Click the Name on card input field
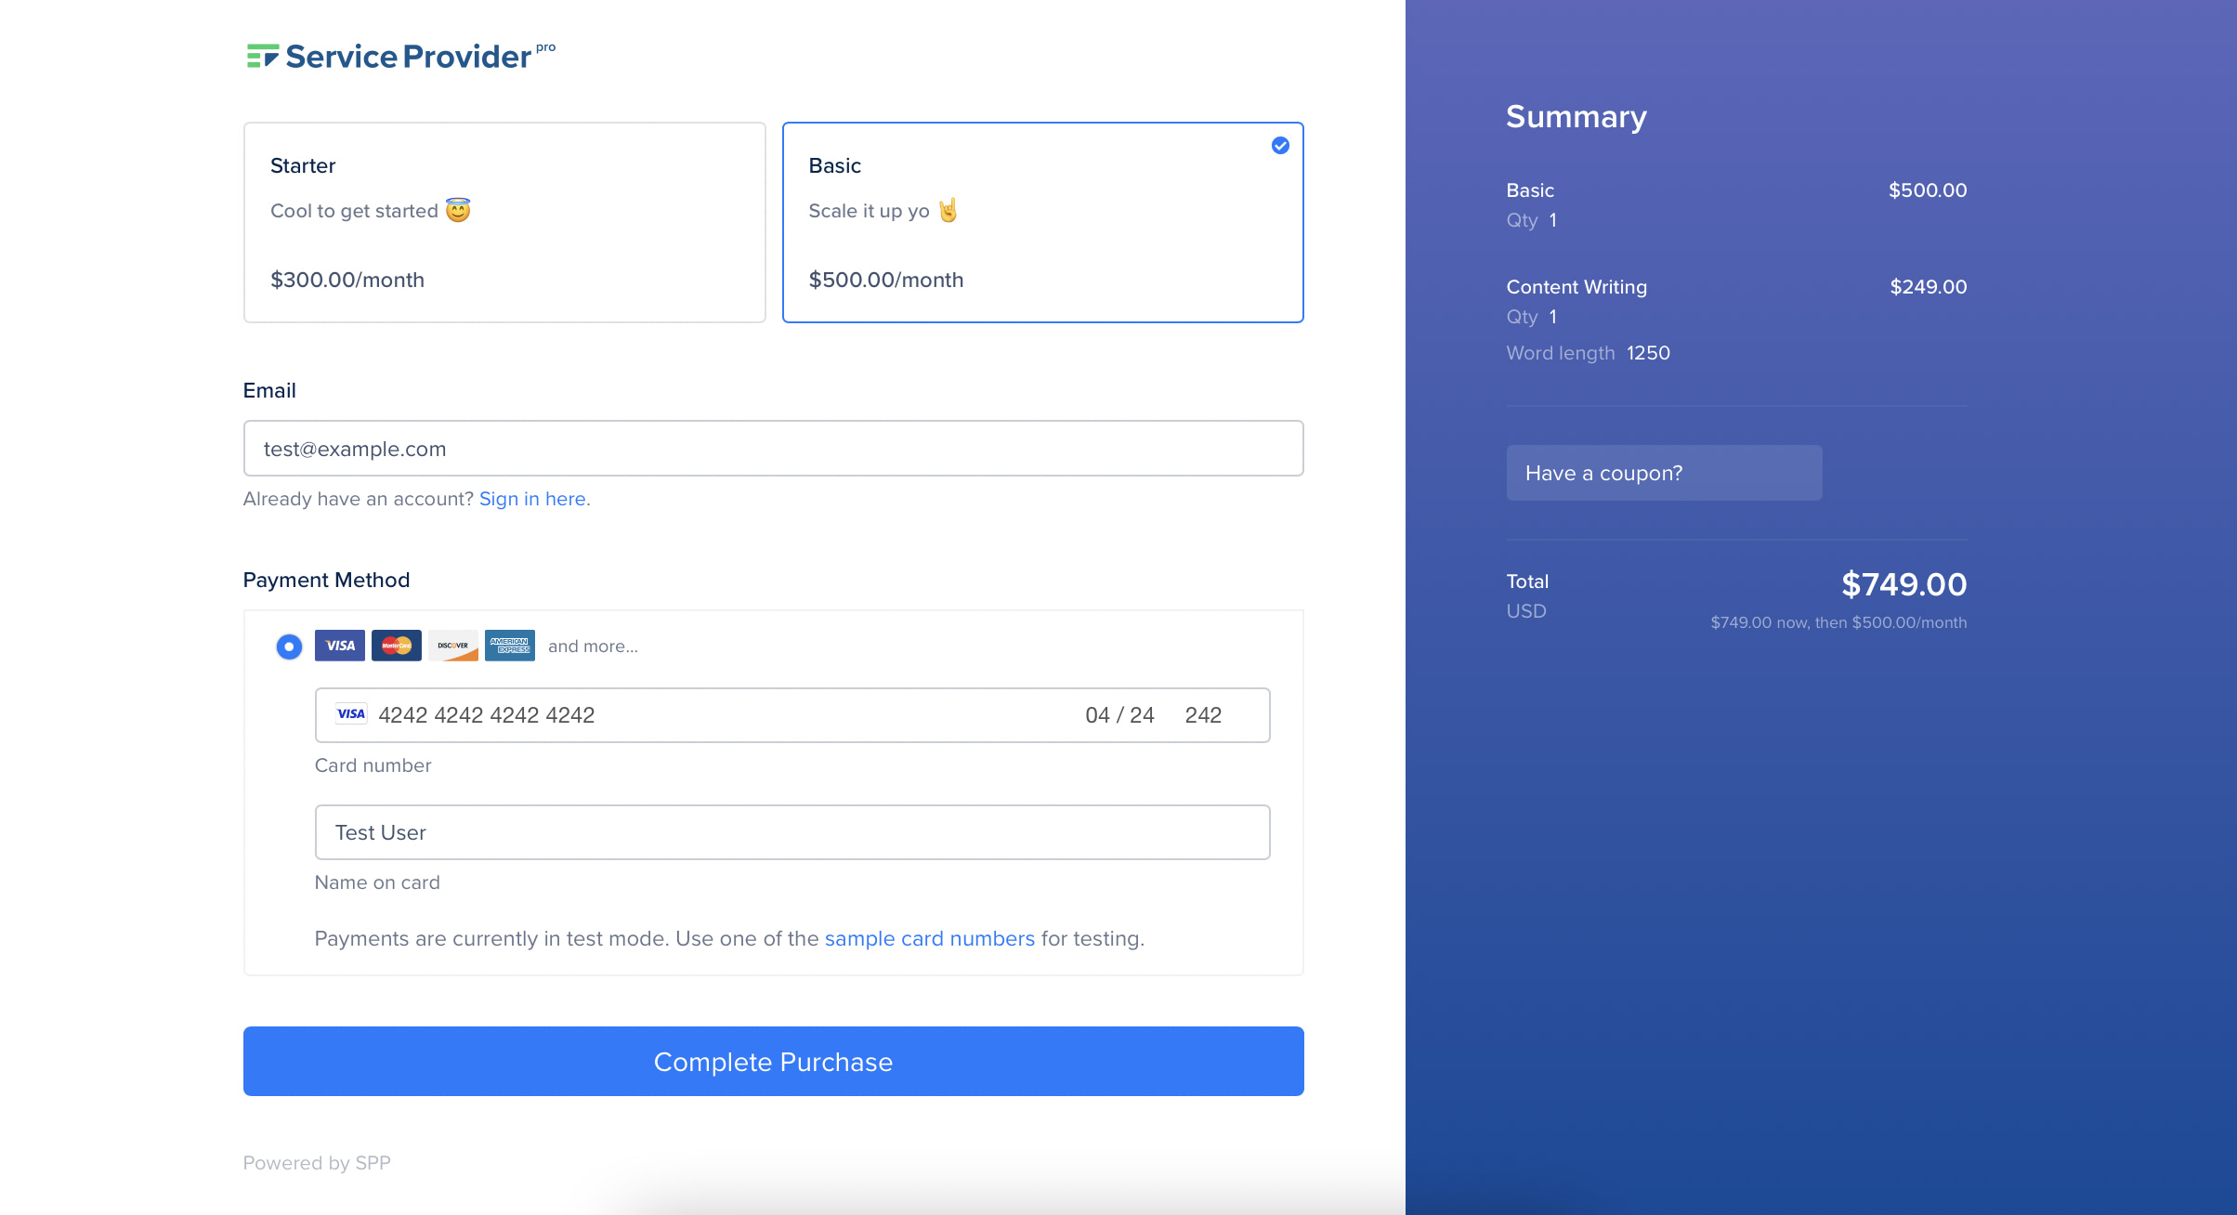 (791, 832)
